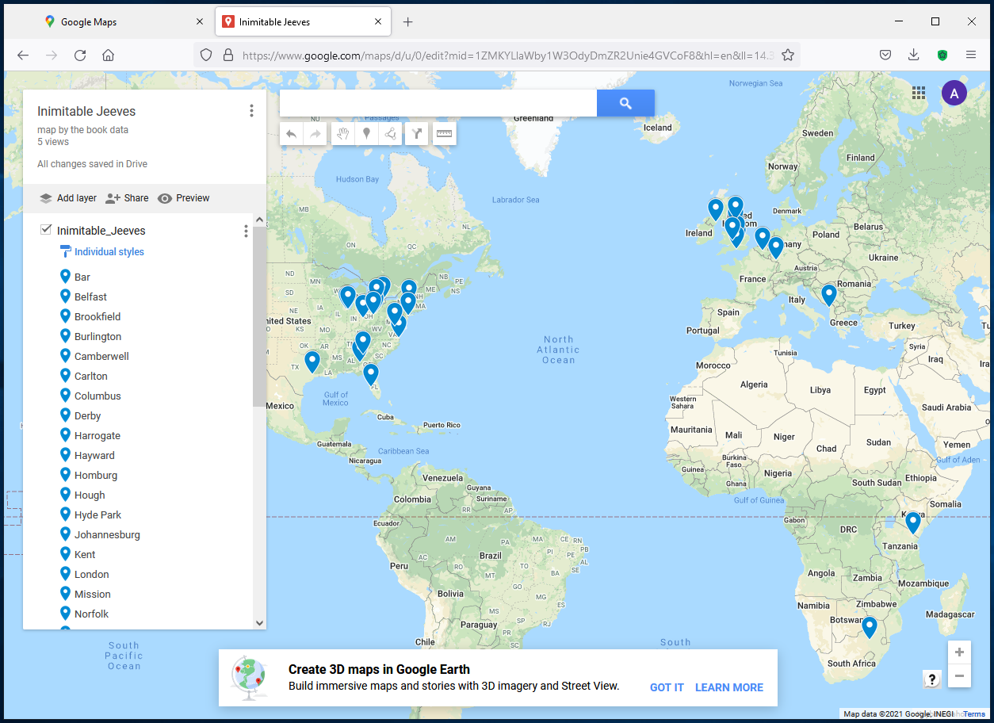Click the layer list scrollbar down arrow
Image resolution: width=994 pixels, height=723 pixels.
tap(260, 623)
